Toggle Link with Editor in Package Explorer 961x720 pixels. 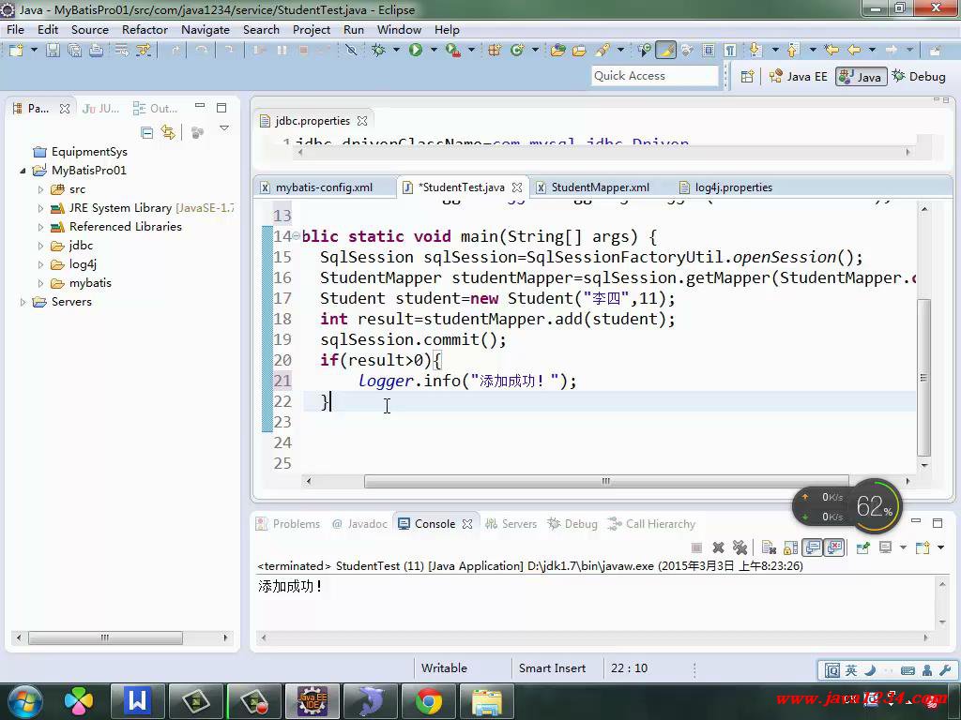[x=168, y=132]
